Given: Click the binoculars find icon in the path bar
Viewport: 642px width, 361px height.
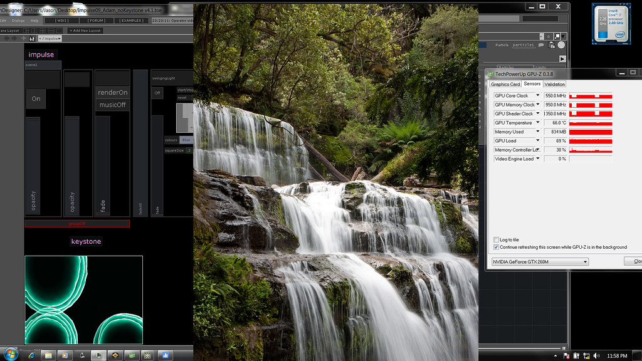Looking at the screenshot, I should pyautogui.click(x=31, y=39).
